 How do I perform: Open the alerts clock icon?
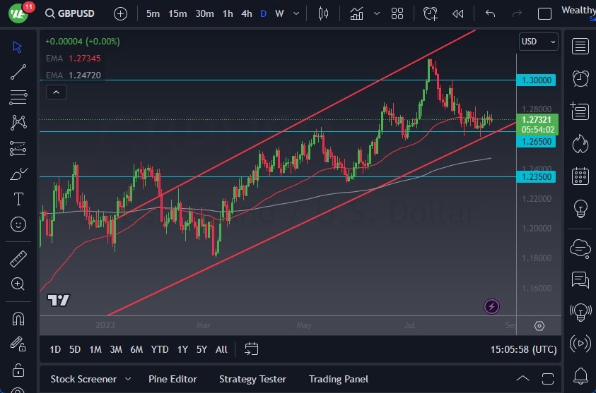coord(580,78)
